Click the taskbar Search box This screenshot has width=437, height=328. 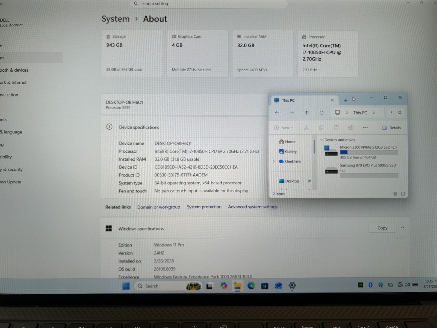click(x=168, y=286)
